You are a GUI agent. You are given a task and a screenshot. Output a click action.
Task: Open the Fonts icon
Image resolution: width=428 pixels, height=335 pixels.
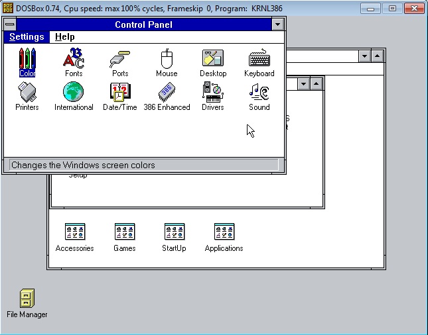(x=74, y=62)
